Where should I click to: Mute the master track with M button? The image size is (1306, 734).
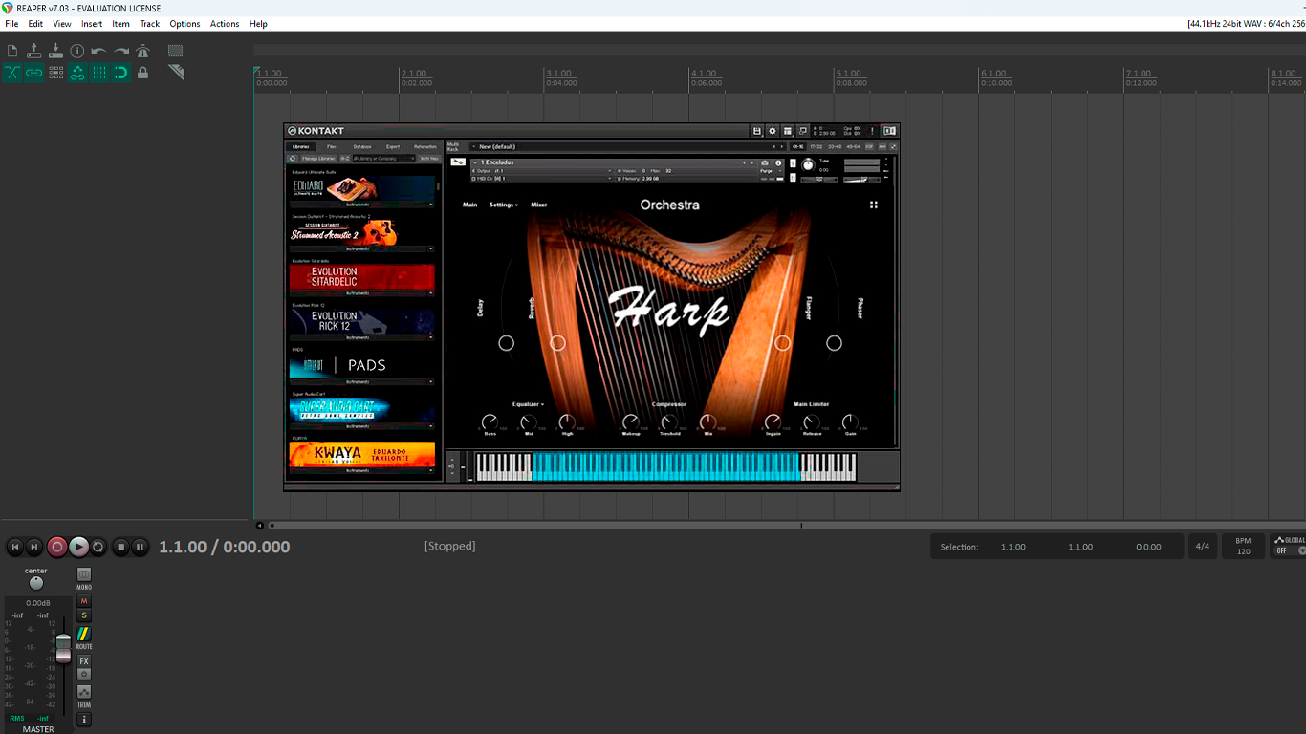tap(84, 601)
